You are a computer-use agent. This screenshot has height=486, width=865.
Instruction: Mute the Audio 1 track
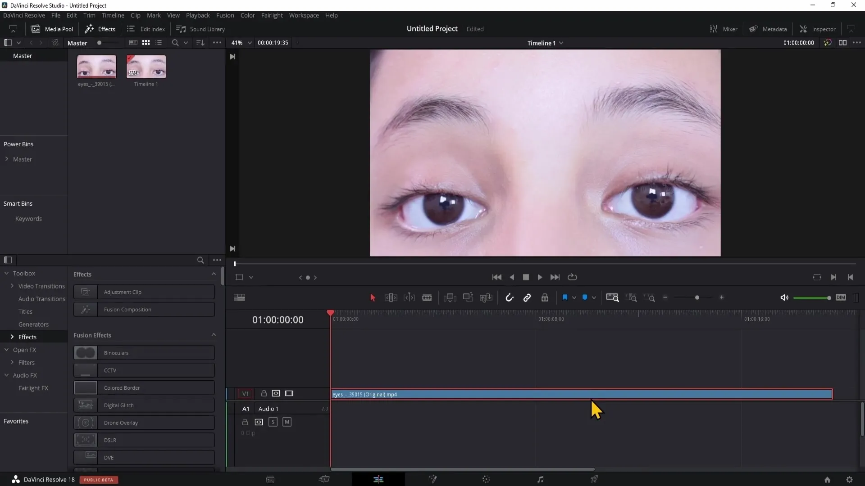click(287, 422)
